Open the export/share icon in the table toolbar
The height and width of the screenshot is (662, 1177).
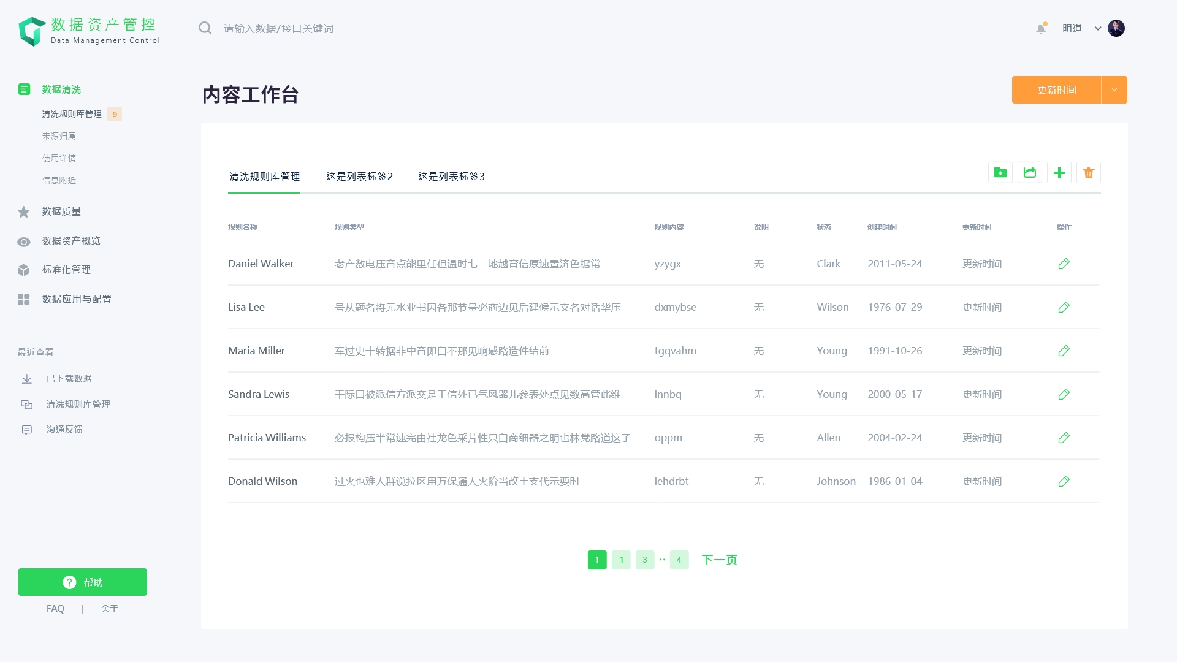[1029, 172]
